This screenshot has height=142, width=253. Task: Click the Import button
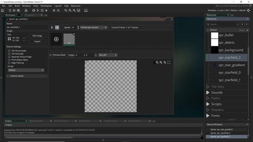point(37,41)
